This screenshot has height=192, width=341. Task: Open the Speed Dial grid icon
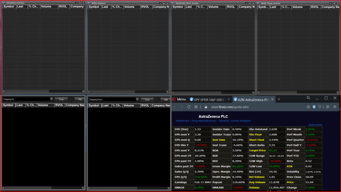tap(196, 107)
